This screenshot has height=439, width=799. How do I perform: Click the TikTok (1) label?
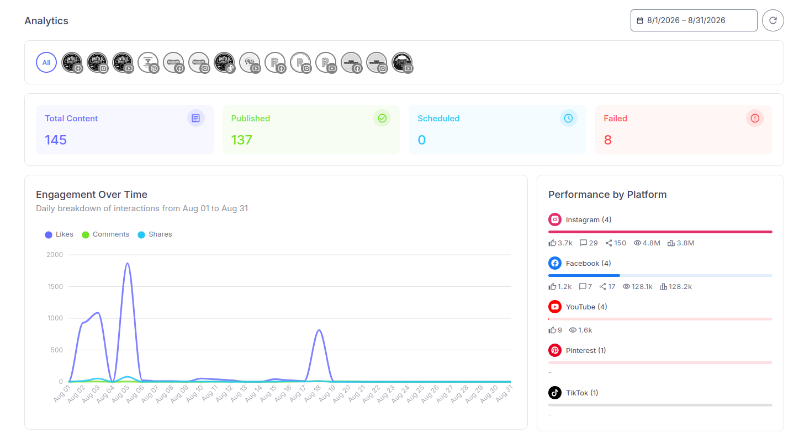(x=582, y=393)
